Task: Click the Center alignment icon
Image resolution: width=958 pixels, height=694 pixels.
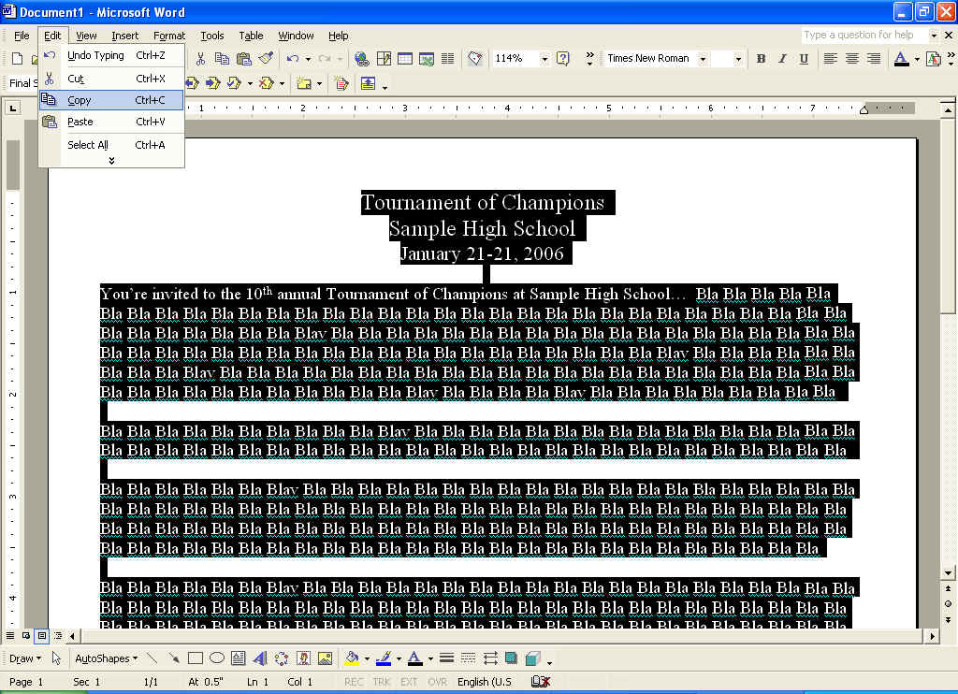Action: click(851, 59)
